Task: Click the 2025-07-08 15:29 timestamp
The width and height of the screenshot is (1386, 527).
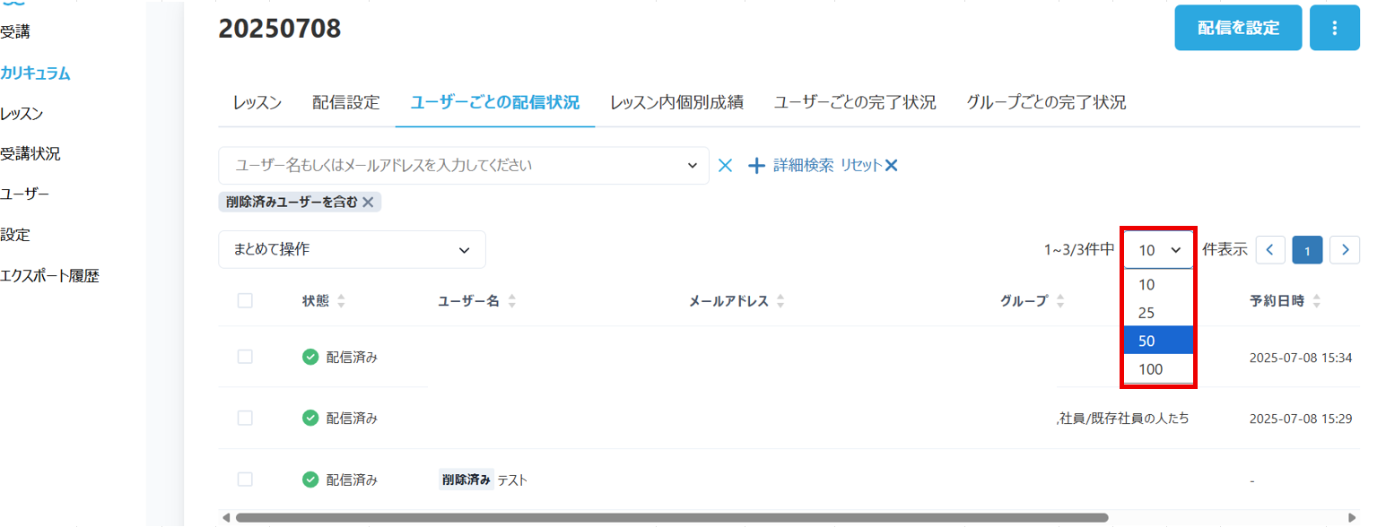Action: pyautogui.click(x=1300, y=419)
